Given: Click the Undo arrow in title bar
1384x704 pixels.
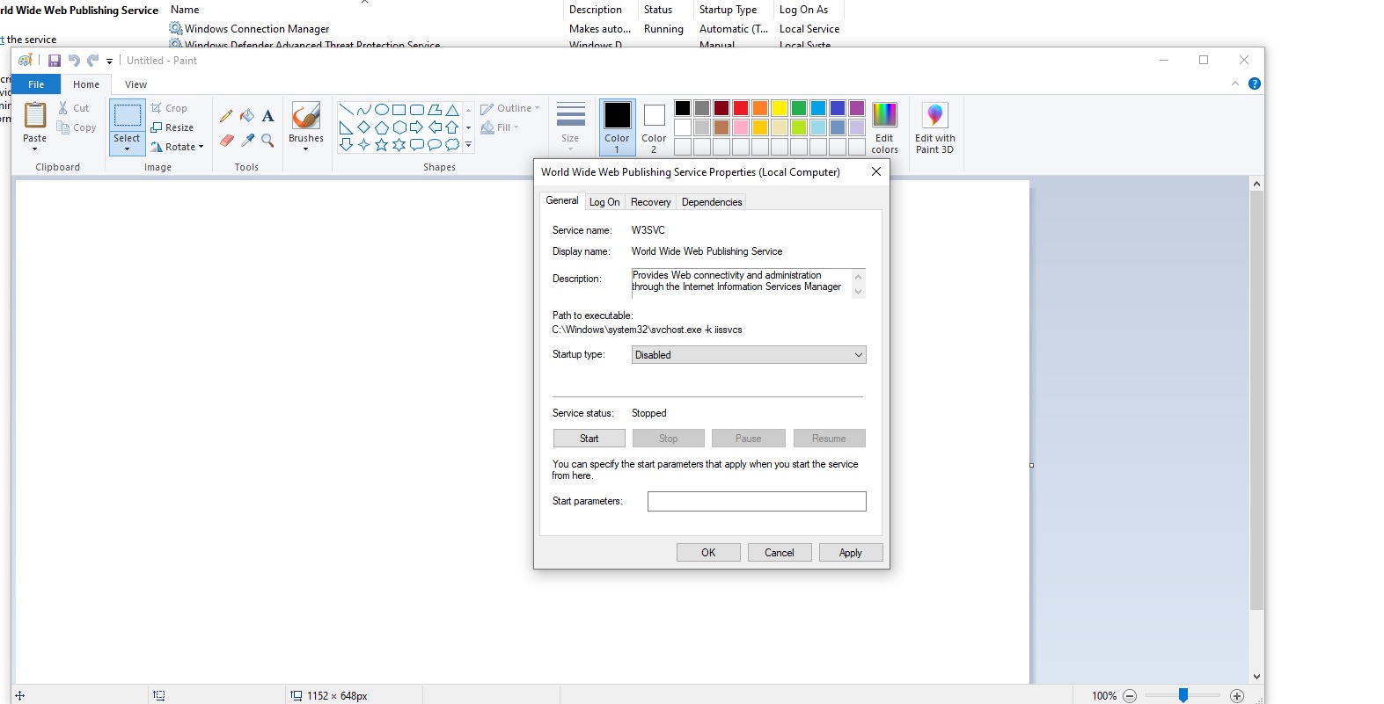Looking at the screenshot, I should coord(74,61).
